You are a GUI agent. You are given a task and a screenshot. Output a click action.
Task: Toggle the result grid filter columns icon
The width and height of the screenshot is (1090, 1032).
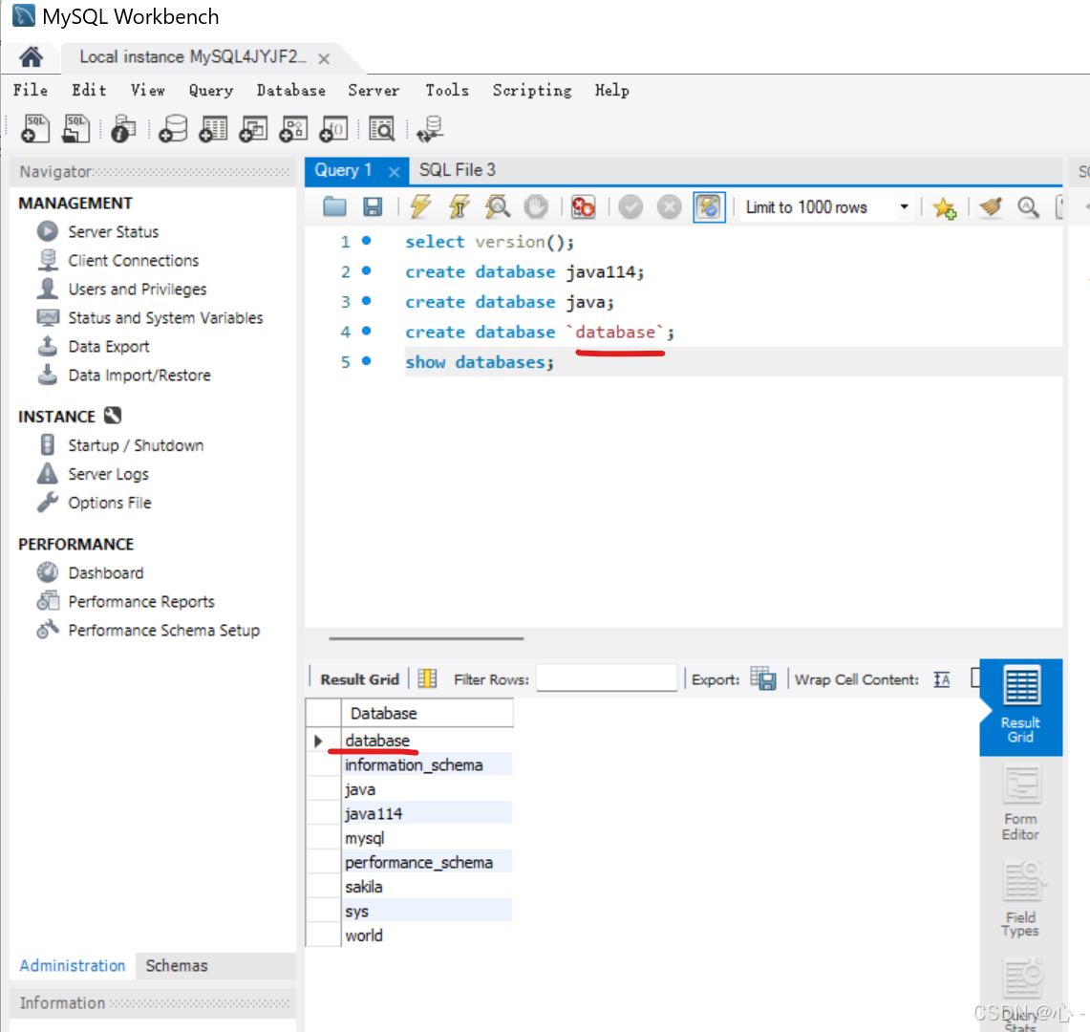[428, 678]
